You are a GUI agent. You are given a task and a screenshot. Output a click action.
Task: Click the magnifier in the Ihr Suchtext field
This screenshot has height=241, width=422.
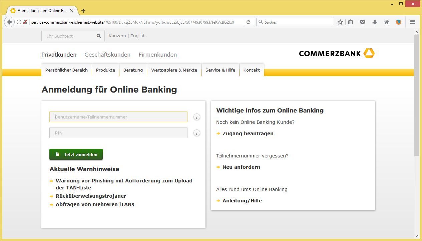tap(98, 36)
